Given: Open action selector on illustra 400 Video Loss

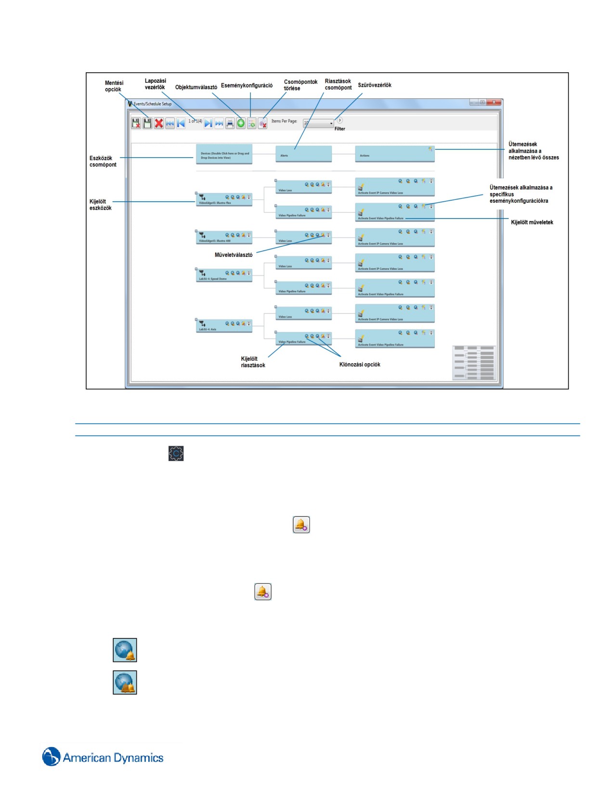Looking at the screenshot, I should [323, 235].
